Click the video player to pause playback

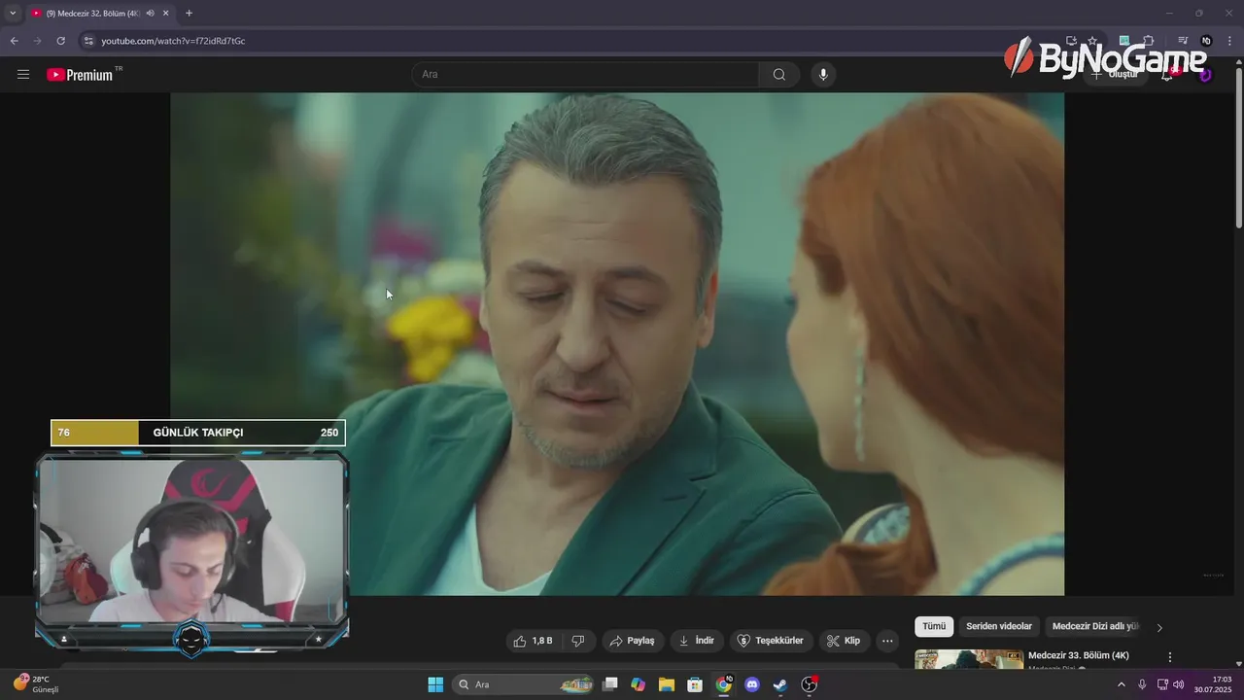pos(617,343)
